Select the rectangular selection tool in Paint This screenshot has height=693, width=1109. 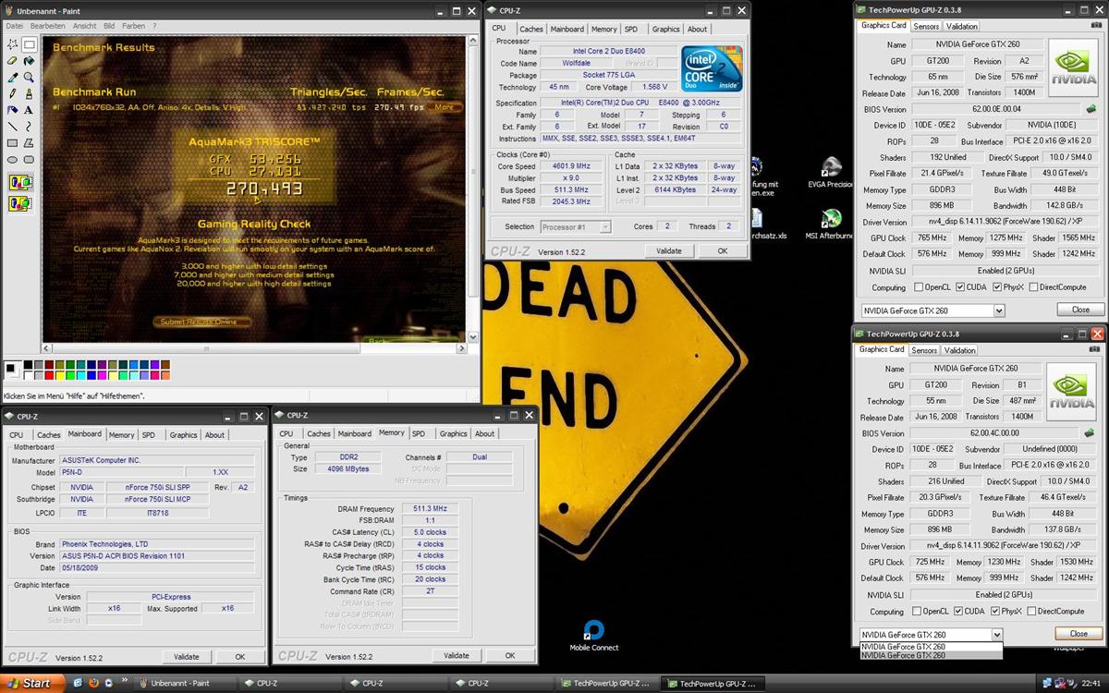coord(29,44)
